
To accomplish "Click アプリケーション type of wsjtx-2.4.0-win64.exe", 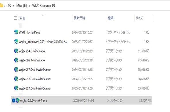I will 114,51.
